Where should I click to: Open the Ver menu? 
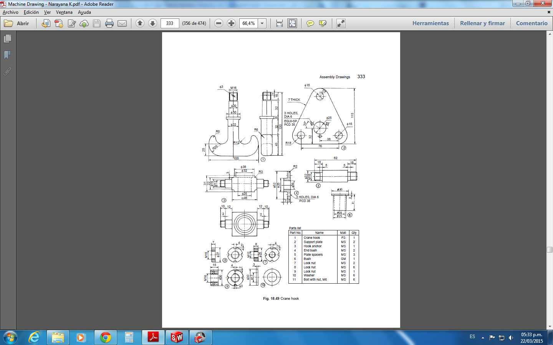coord(47,12)
